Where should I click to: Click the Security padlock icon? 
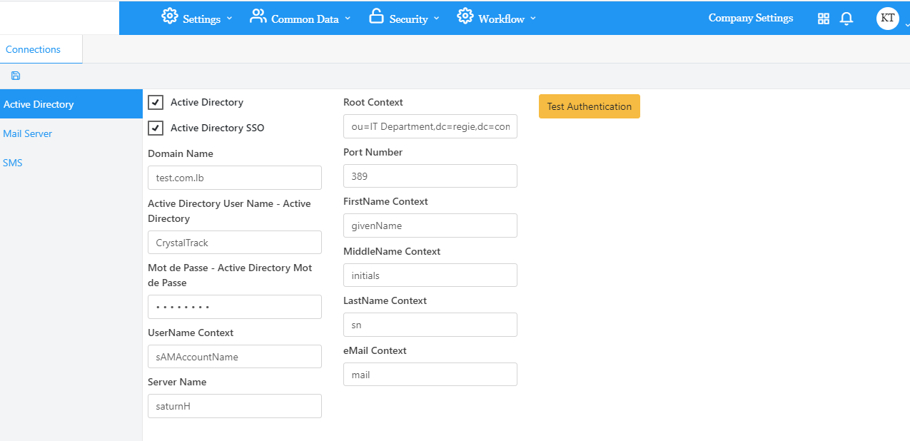point(376,16)
